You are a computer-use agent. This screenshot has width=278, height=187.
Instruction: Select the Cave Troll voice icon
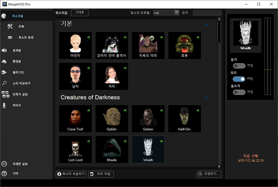point(75,118)
